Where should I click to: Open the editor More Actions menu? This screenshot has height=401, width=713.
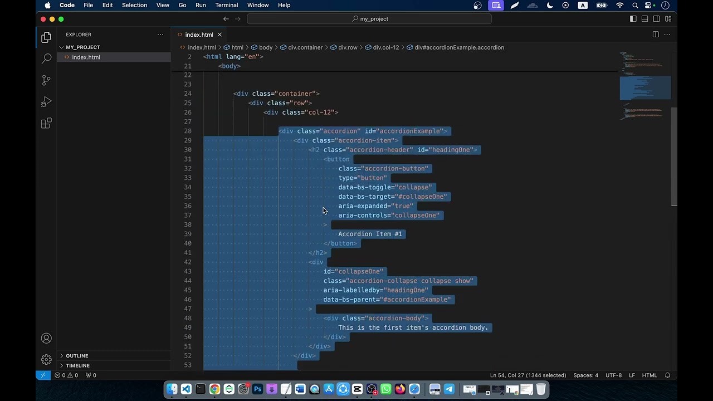pyautogui.click(x=667, y=35)
